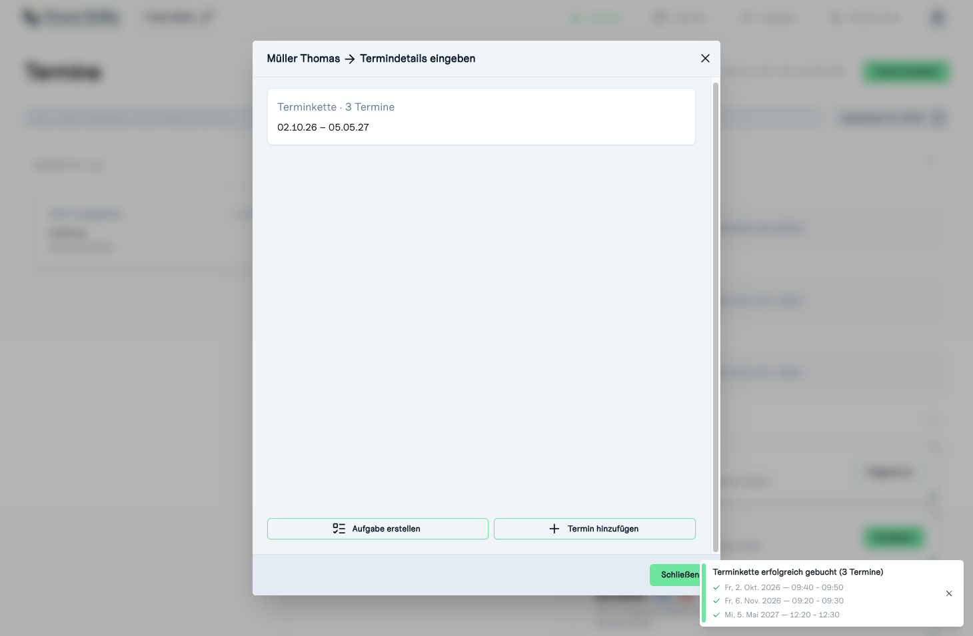Screen dimensions: 973x636
Task: Click the date range 02.10.26 – 05.05.27
Action: [x=323, y=127]
